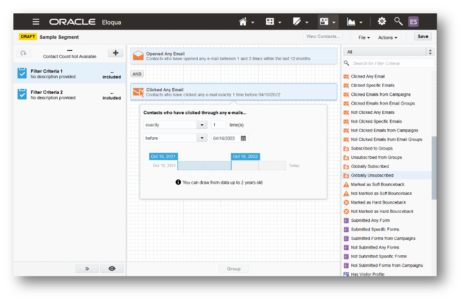Open the 'before' date condition dropdown
Viewport: 463px width, 302px height.
tap(202, 138)
